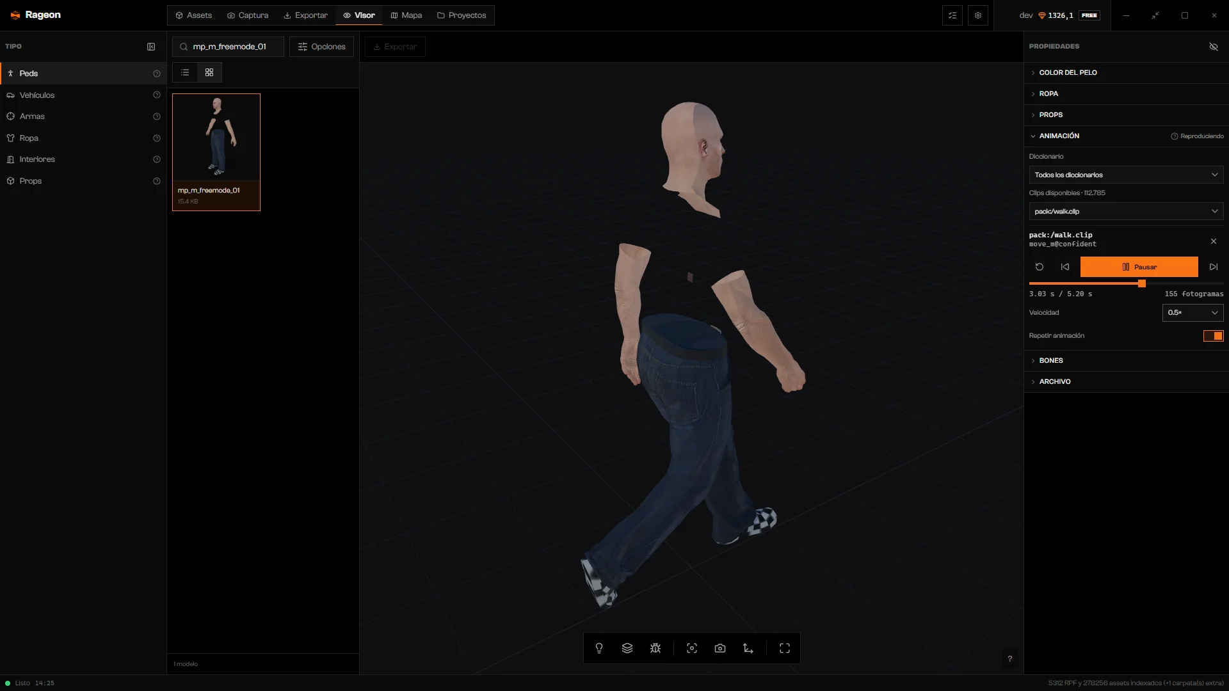The height and width of the screenshot is (691, 1229).
Task: Collapse the Tipo sidebar panel
Action: tap(151, 47)
